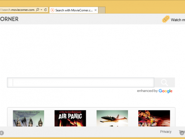Click the movie ticket icon
Viewport: 185px width, 139px height.
click(166, 19)
